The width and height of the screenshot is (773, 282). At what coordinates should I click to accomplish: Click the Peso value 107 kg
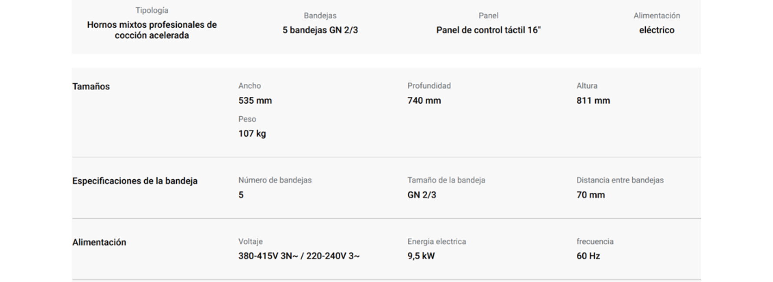pyautogui.click(x=252, y=134)
